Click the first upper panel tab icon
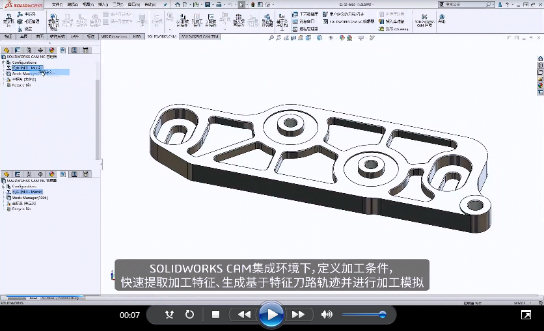The image size is (544, 331). [7, 50]
